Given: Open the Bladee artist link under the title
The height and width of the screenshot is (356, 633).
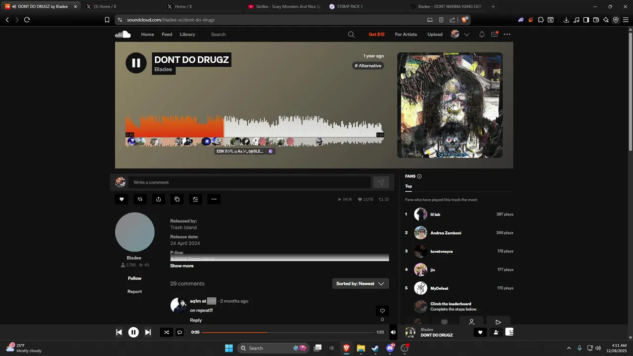Looking at the screenshot, I should point(163,69).
